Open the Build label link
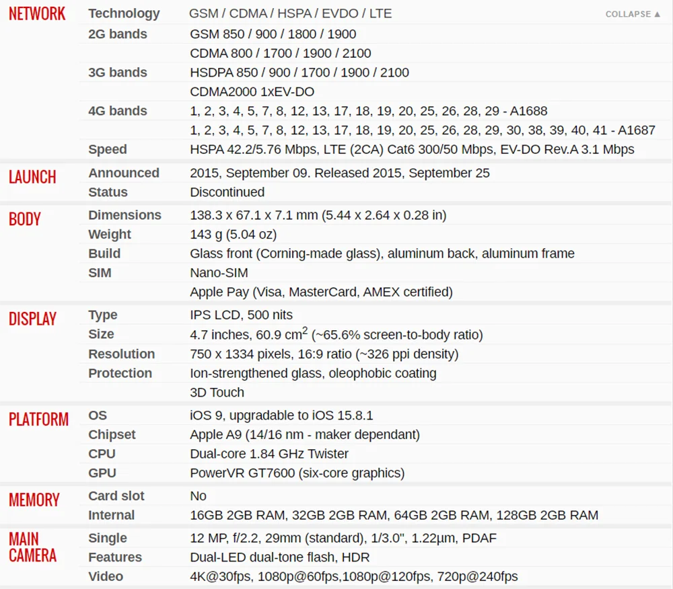This screenshot has width=673, height=589. (104, 253)
